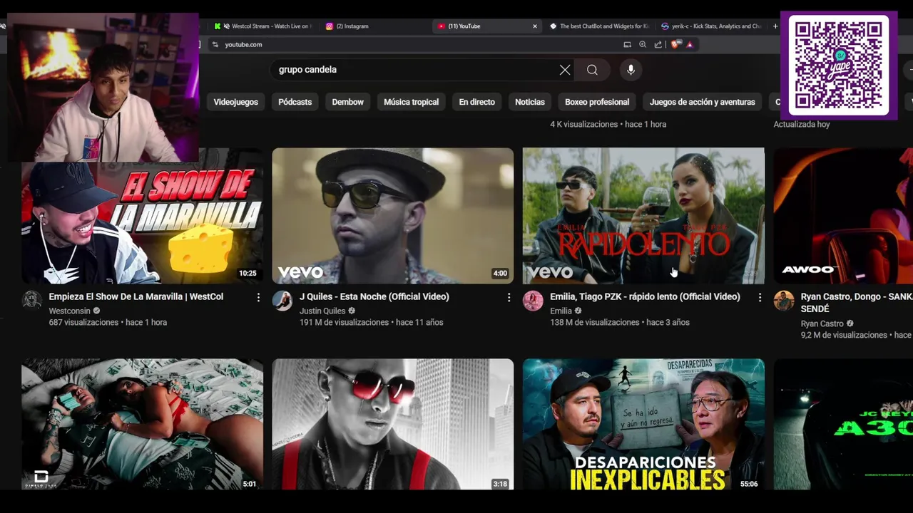Filter by En directo chip
913x513 pixels.
(x=477, y=102)
